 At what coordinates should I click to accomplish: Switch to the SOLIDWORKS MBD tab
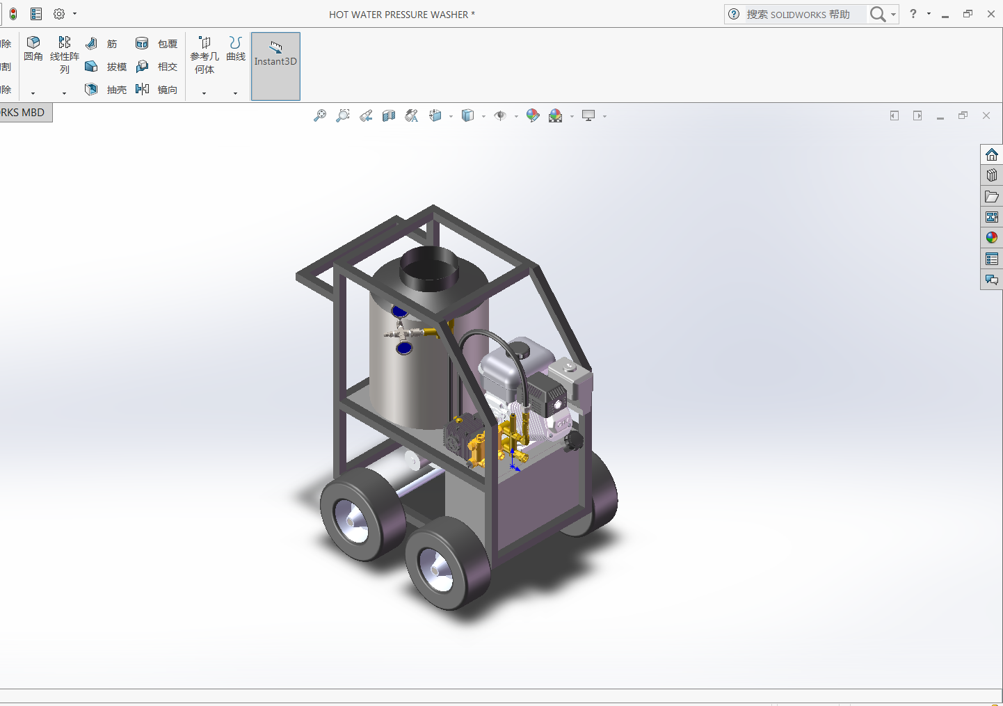coord(25,113)
